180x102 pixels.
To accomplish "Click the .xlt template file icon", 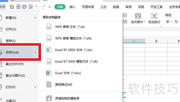I will pyautogui.click(x=49, y=61).
